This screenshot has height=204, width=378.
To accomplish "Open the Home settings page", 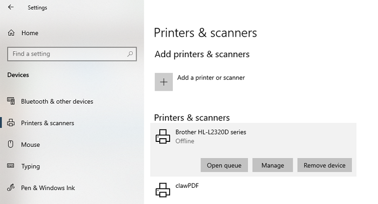I will (x=30, y=33).
